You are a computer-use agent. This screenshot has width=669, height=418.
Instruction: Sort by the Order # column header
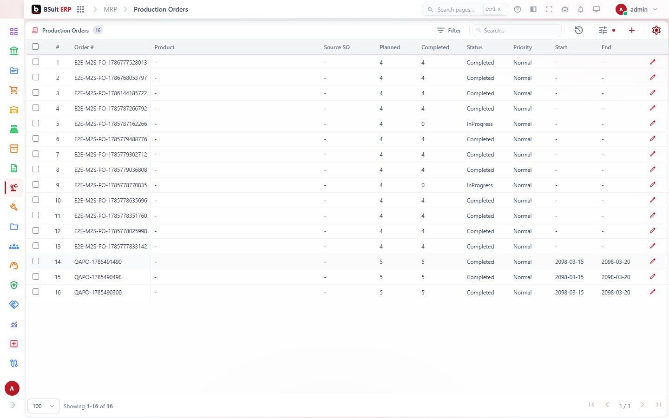(84, 47)
